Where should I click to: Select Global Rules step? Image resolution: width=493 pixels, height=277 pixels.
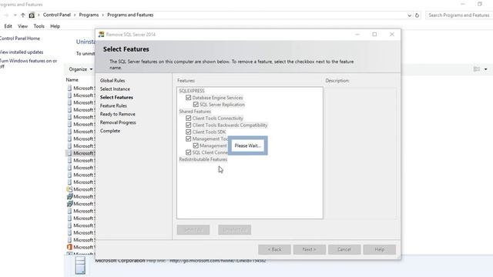tap(112, 80)
